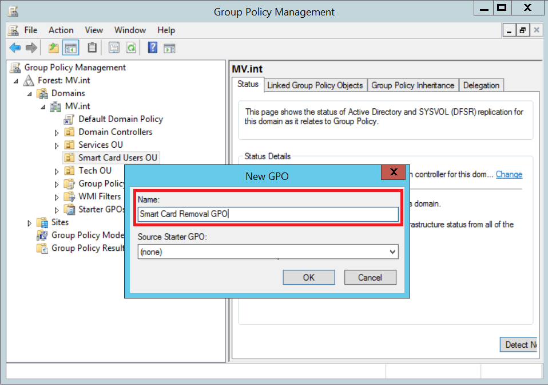Image resolution: width=548 pixels, height=385 pixels.
Task: Click the Refresh icon in the toolbar
Action: point(130,48)
